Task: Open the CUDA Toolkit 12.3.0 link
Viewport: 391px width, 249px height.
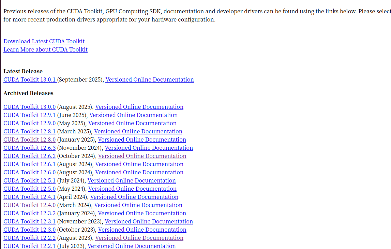Action: pos(29,230)
